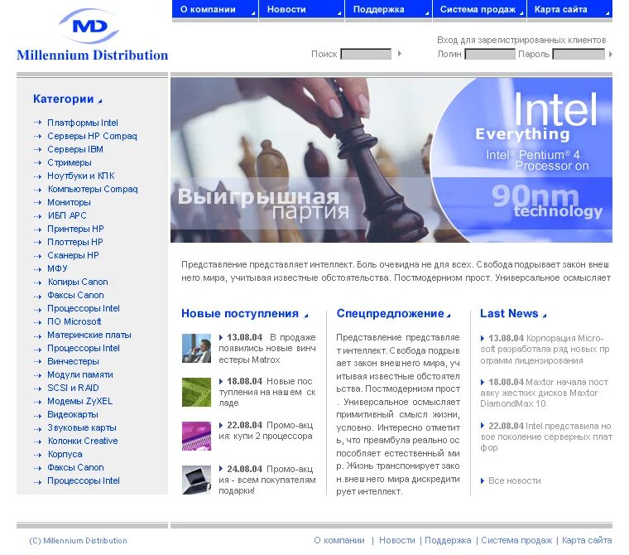Click the arrow icon beside Корпуса

[38, 455]
